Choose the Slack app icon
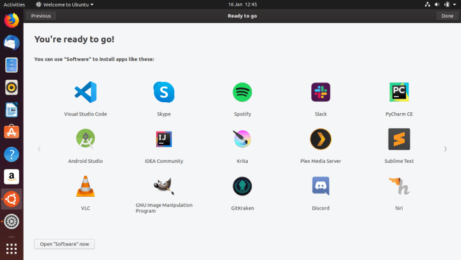The width and height of the screenshot is (461, 260). tap(321, 92)
